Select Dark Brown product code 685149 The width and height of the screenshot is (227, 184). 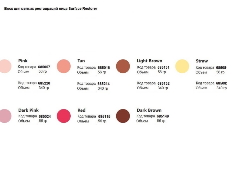(x=163, y=116)
